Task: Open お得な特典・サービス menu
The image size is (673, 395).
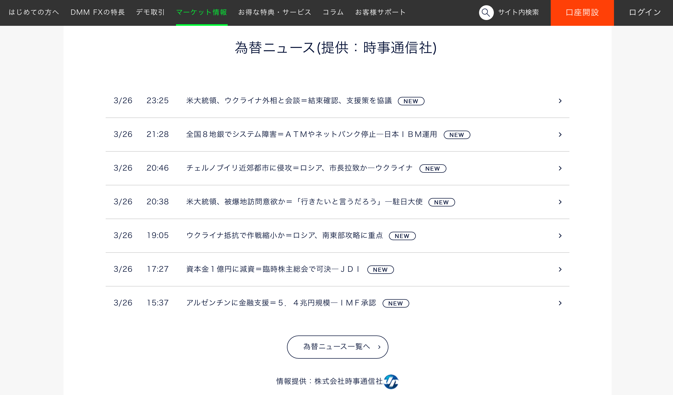Action: tap(275, 12)
